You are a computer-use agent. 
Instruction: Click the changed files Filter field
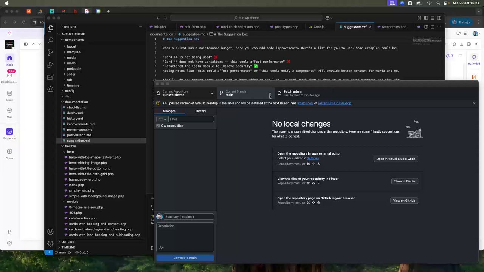coord(191,119)
